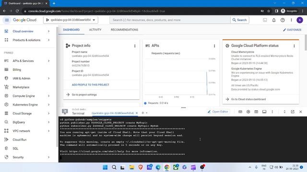
Task: Open the new-tab dropdown arrow in Cloud Shell
Action: coord(147,113)
